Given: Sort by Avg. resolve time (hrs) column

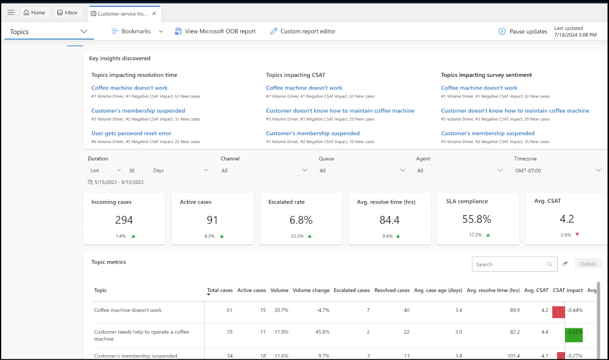Looking at the screenshot, I should [493, 290].
